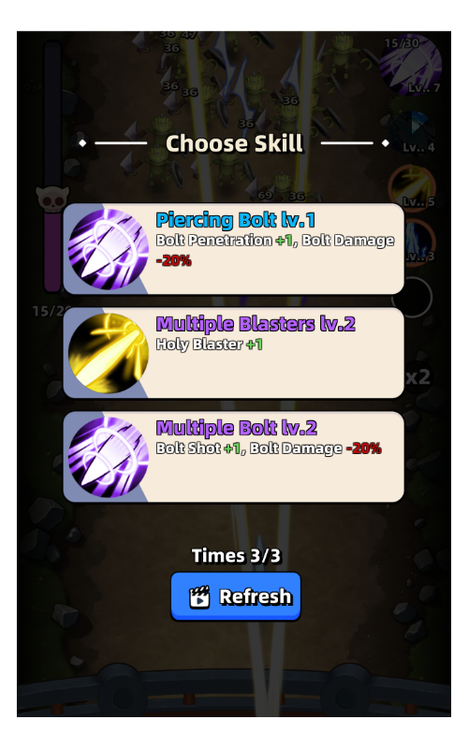Viewport: 468px width, 749px height.
Task: Tap the skull boss marker icon
Action: [52, 198]
